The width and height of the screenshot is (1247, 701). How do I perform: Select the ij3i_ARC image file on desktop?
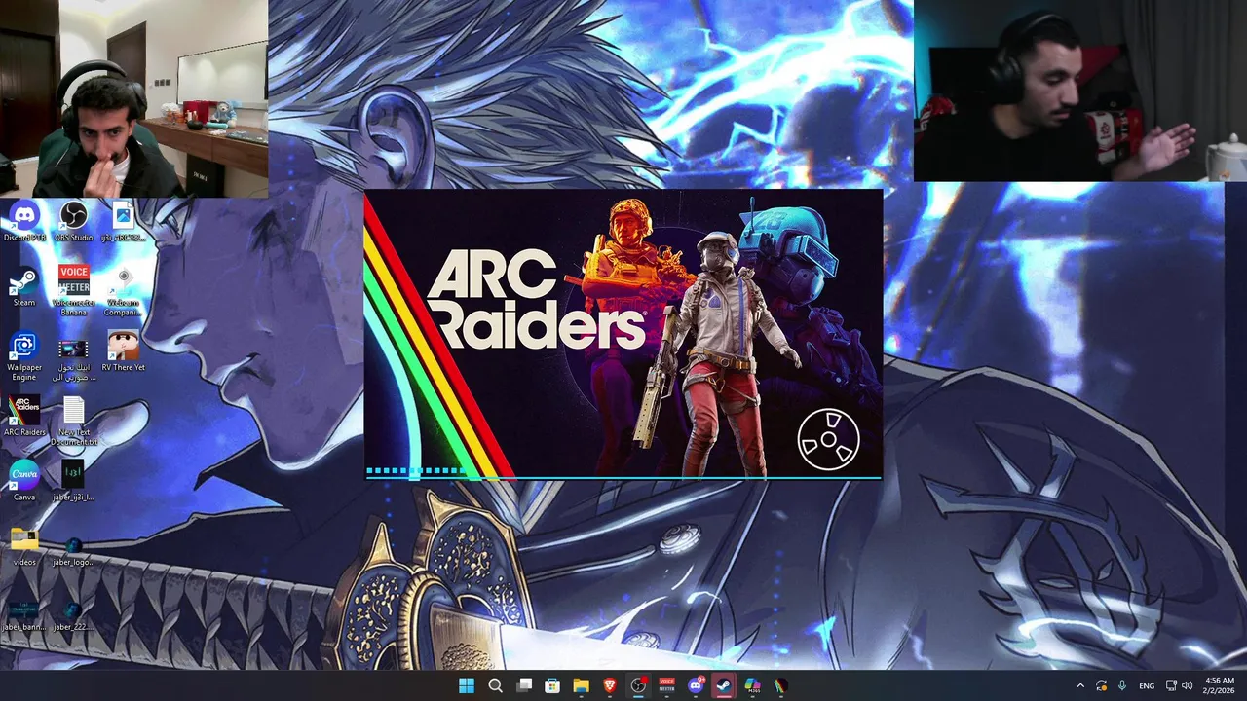tap(123, 221)
